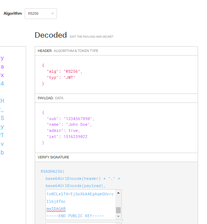Click the "typ": "JWT" line in header

[x=61, y=77]
